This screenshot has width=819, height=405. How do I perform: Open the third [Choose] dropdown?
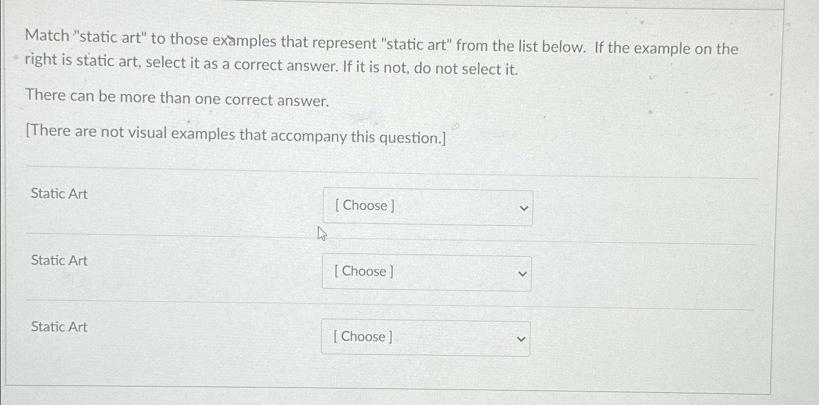click(424, 338)
